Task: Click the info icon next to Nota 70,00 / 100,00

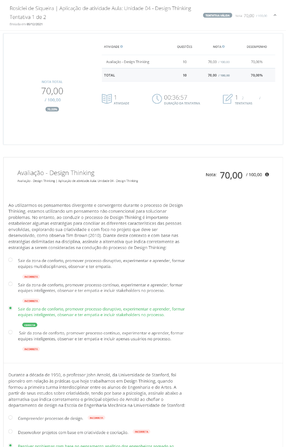Action: click(267, 175)
